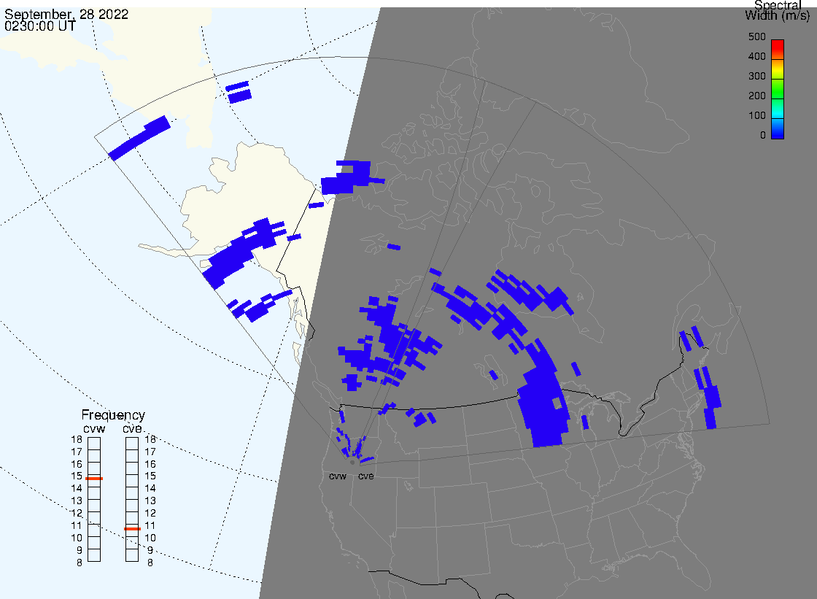Viewport: 817px width, 599px height.
Task: Click the cve radar site label on map
Action: (365, 476)
